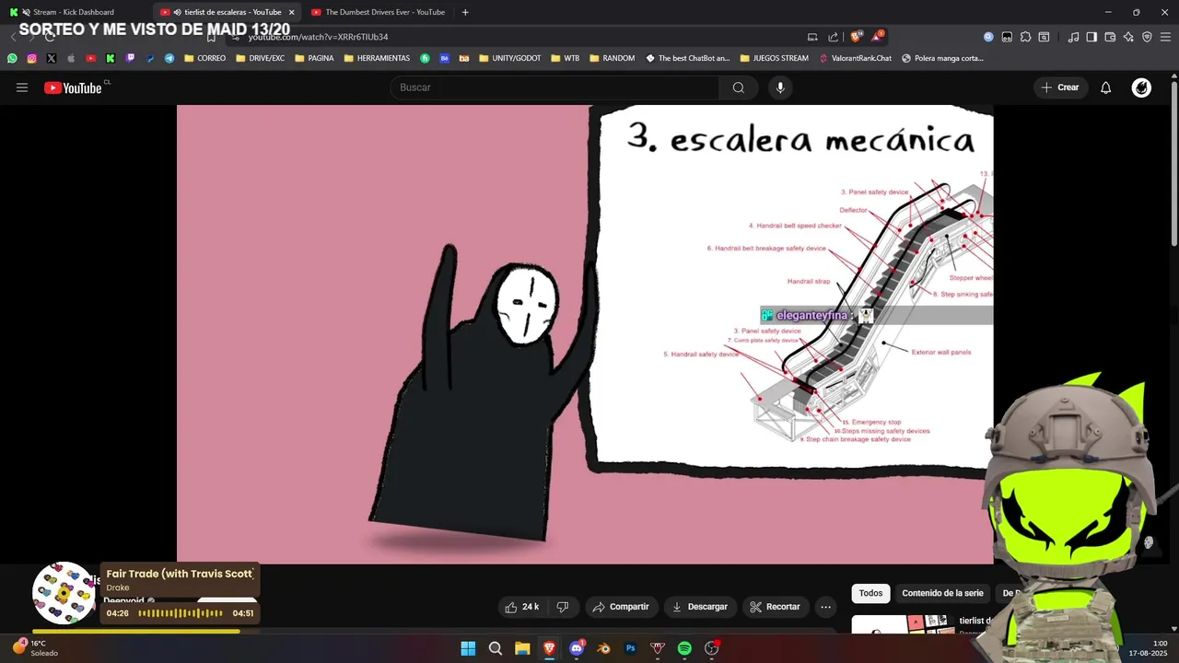The image size is (1179, 663).
Task: Switch to Stream - Kick Dashboard tab
Action: (x=74, y=12)
